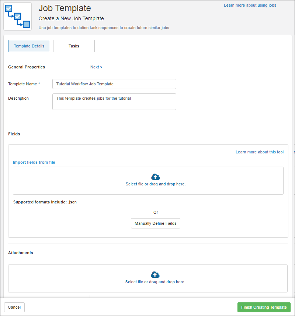Open Learn more about this tool link
This screenshot has height=316, width=295.
(x=260, y=152)
